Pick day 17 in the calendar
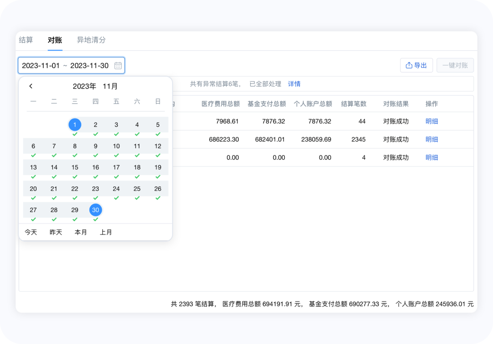493x344 pixels. (116, 167)
